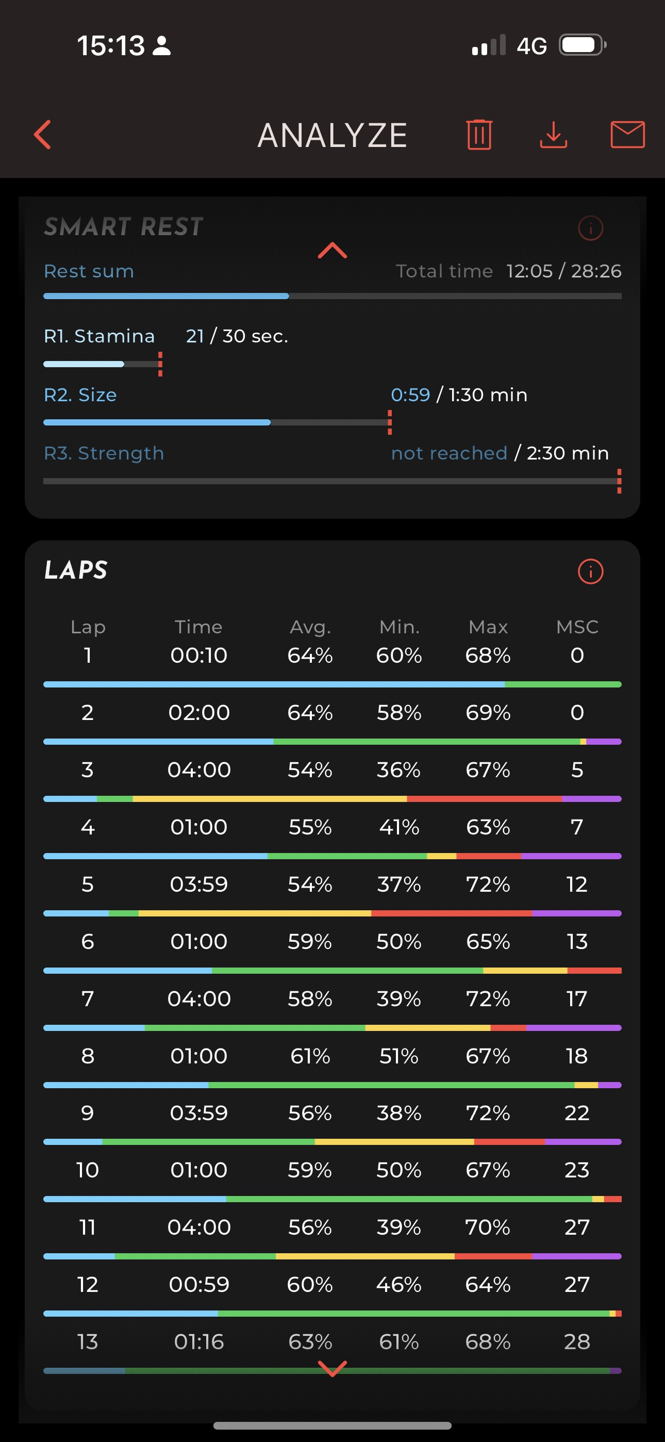This screenshot has height=1442, width=665.
Task: Select the R2. Size rest label
Action: (80, 395)
